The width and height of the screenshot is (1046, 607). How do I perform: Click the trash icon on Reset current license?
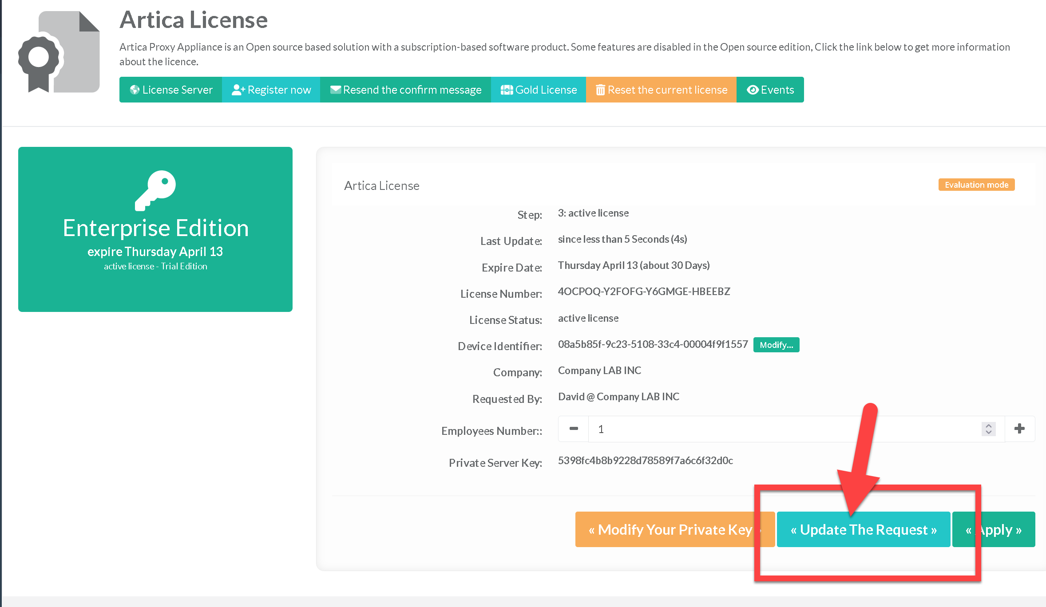click(600, 90)
